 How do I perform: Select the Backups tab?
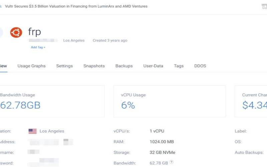[x=124, y=66]
